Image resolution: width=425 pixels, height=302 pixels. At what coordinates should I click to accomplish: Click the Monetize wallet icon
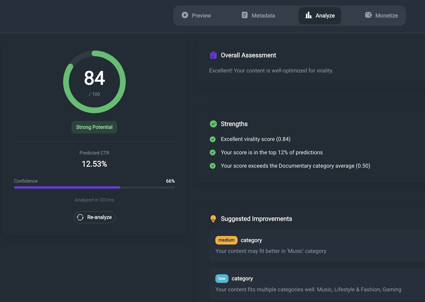coord(368,15)
